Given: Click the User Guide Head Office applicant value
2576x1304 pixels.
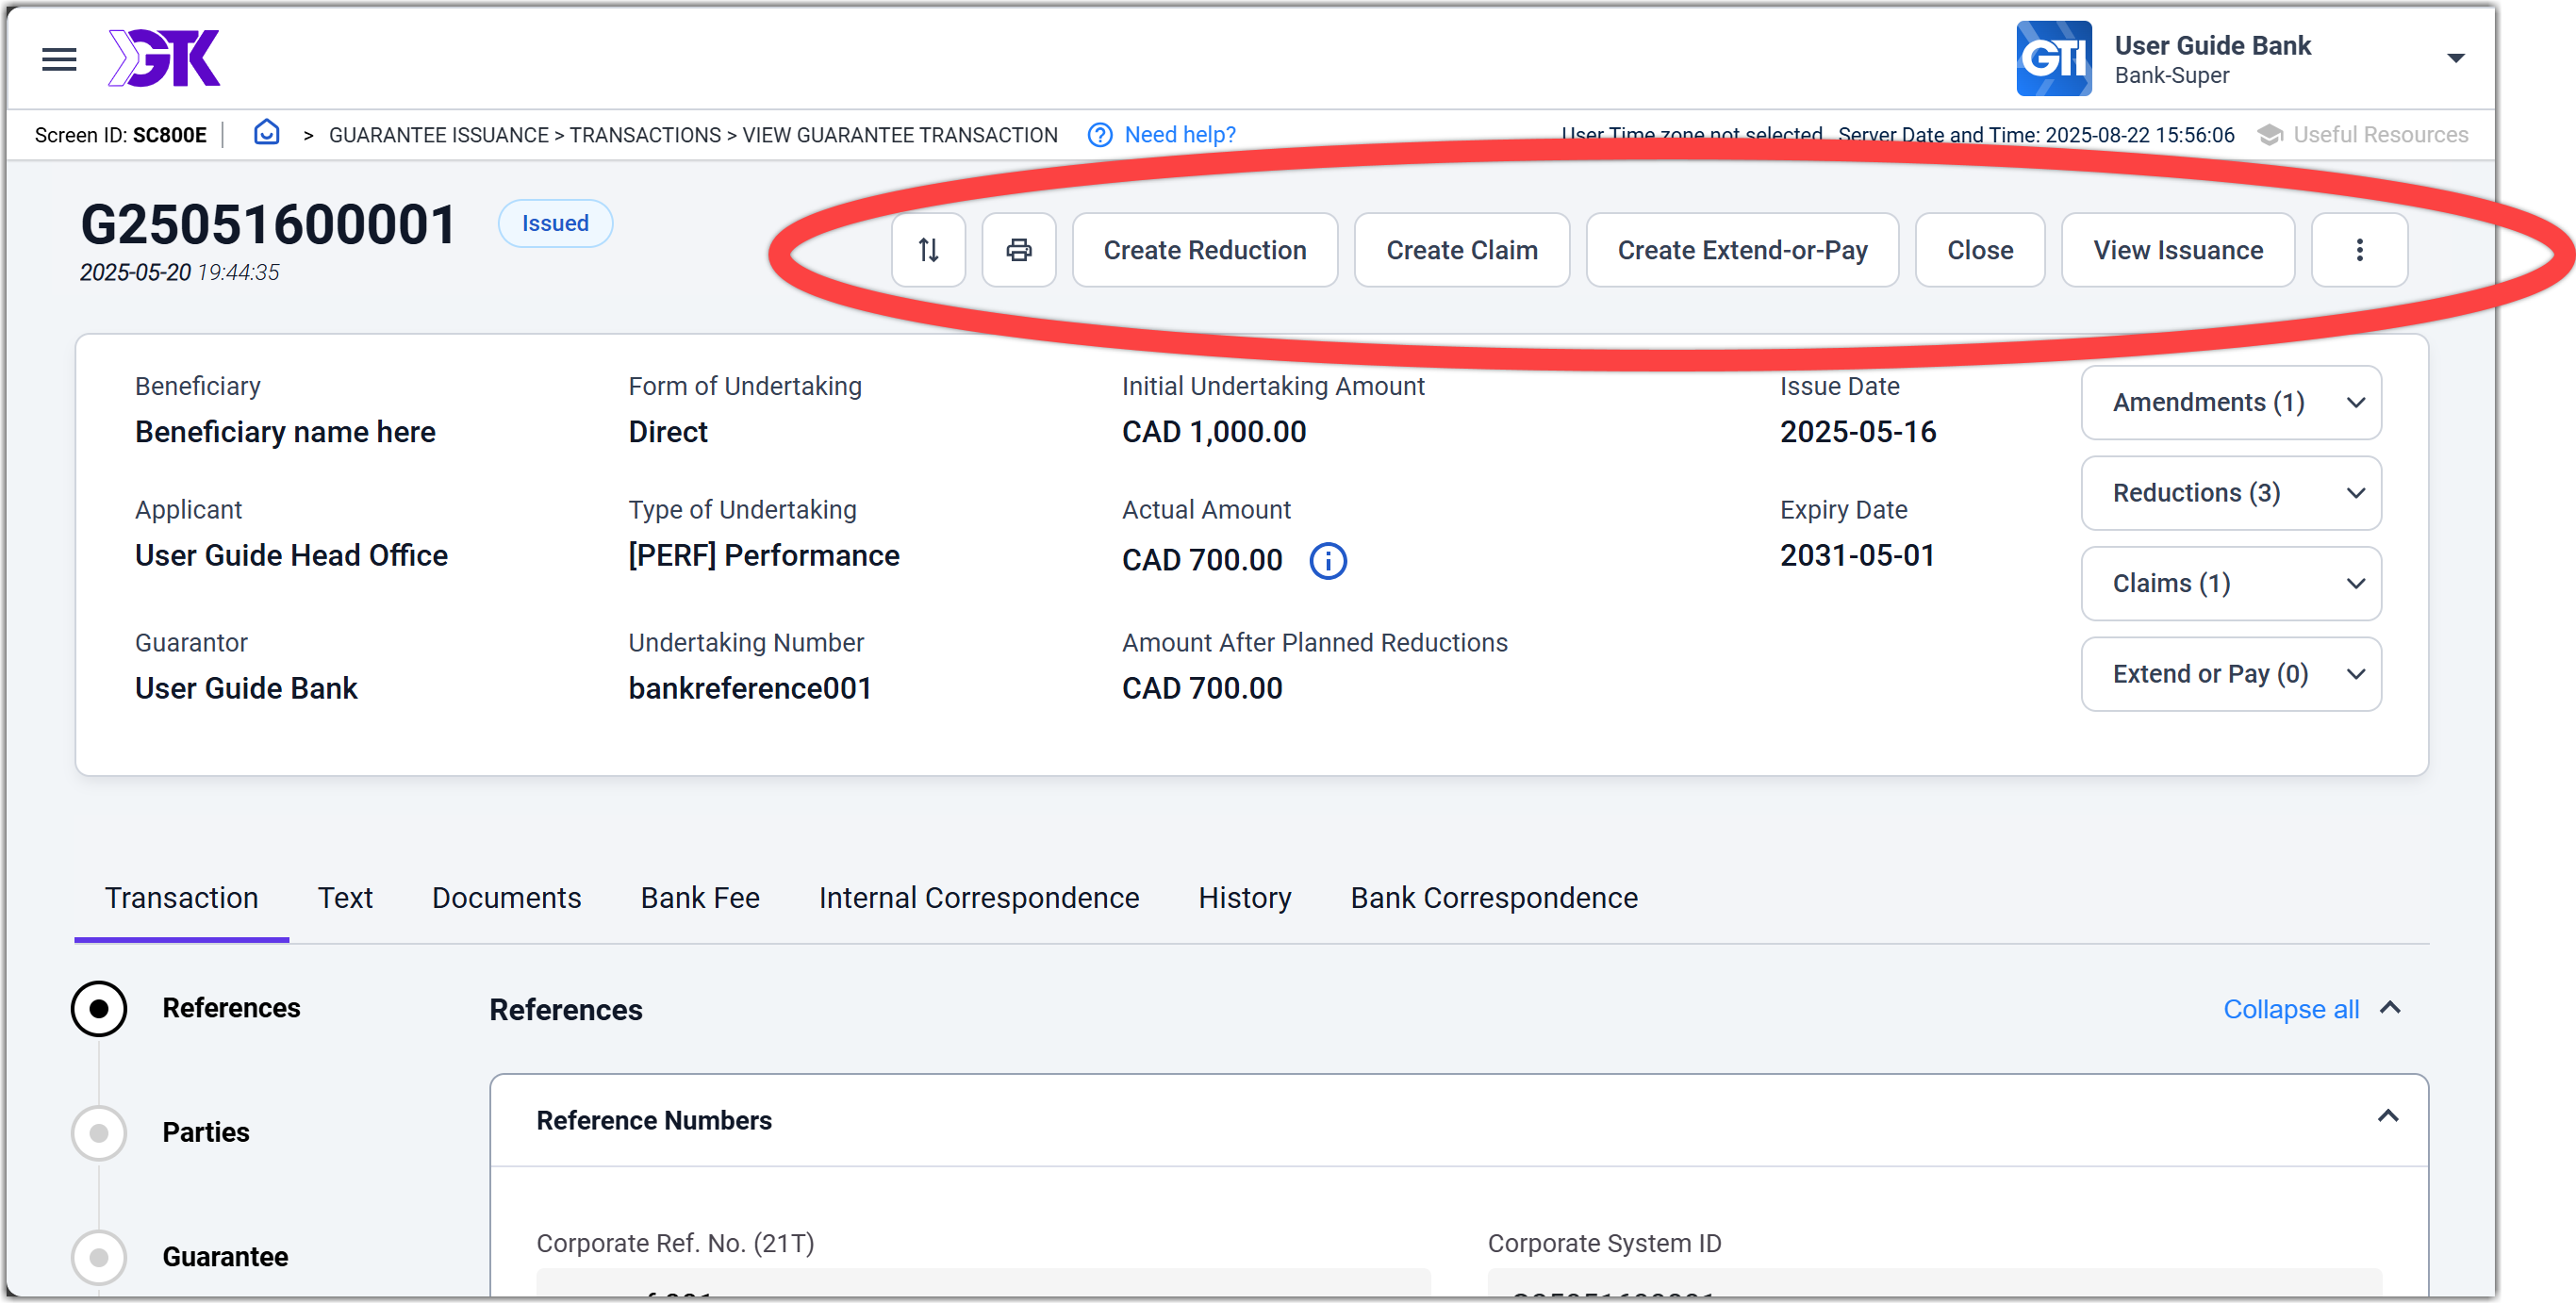Looking at the screenshot, I should pyautogui.click(x=291, y=555).
